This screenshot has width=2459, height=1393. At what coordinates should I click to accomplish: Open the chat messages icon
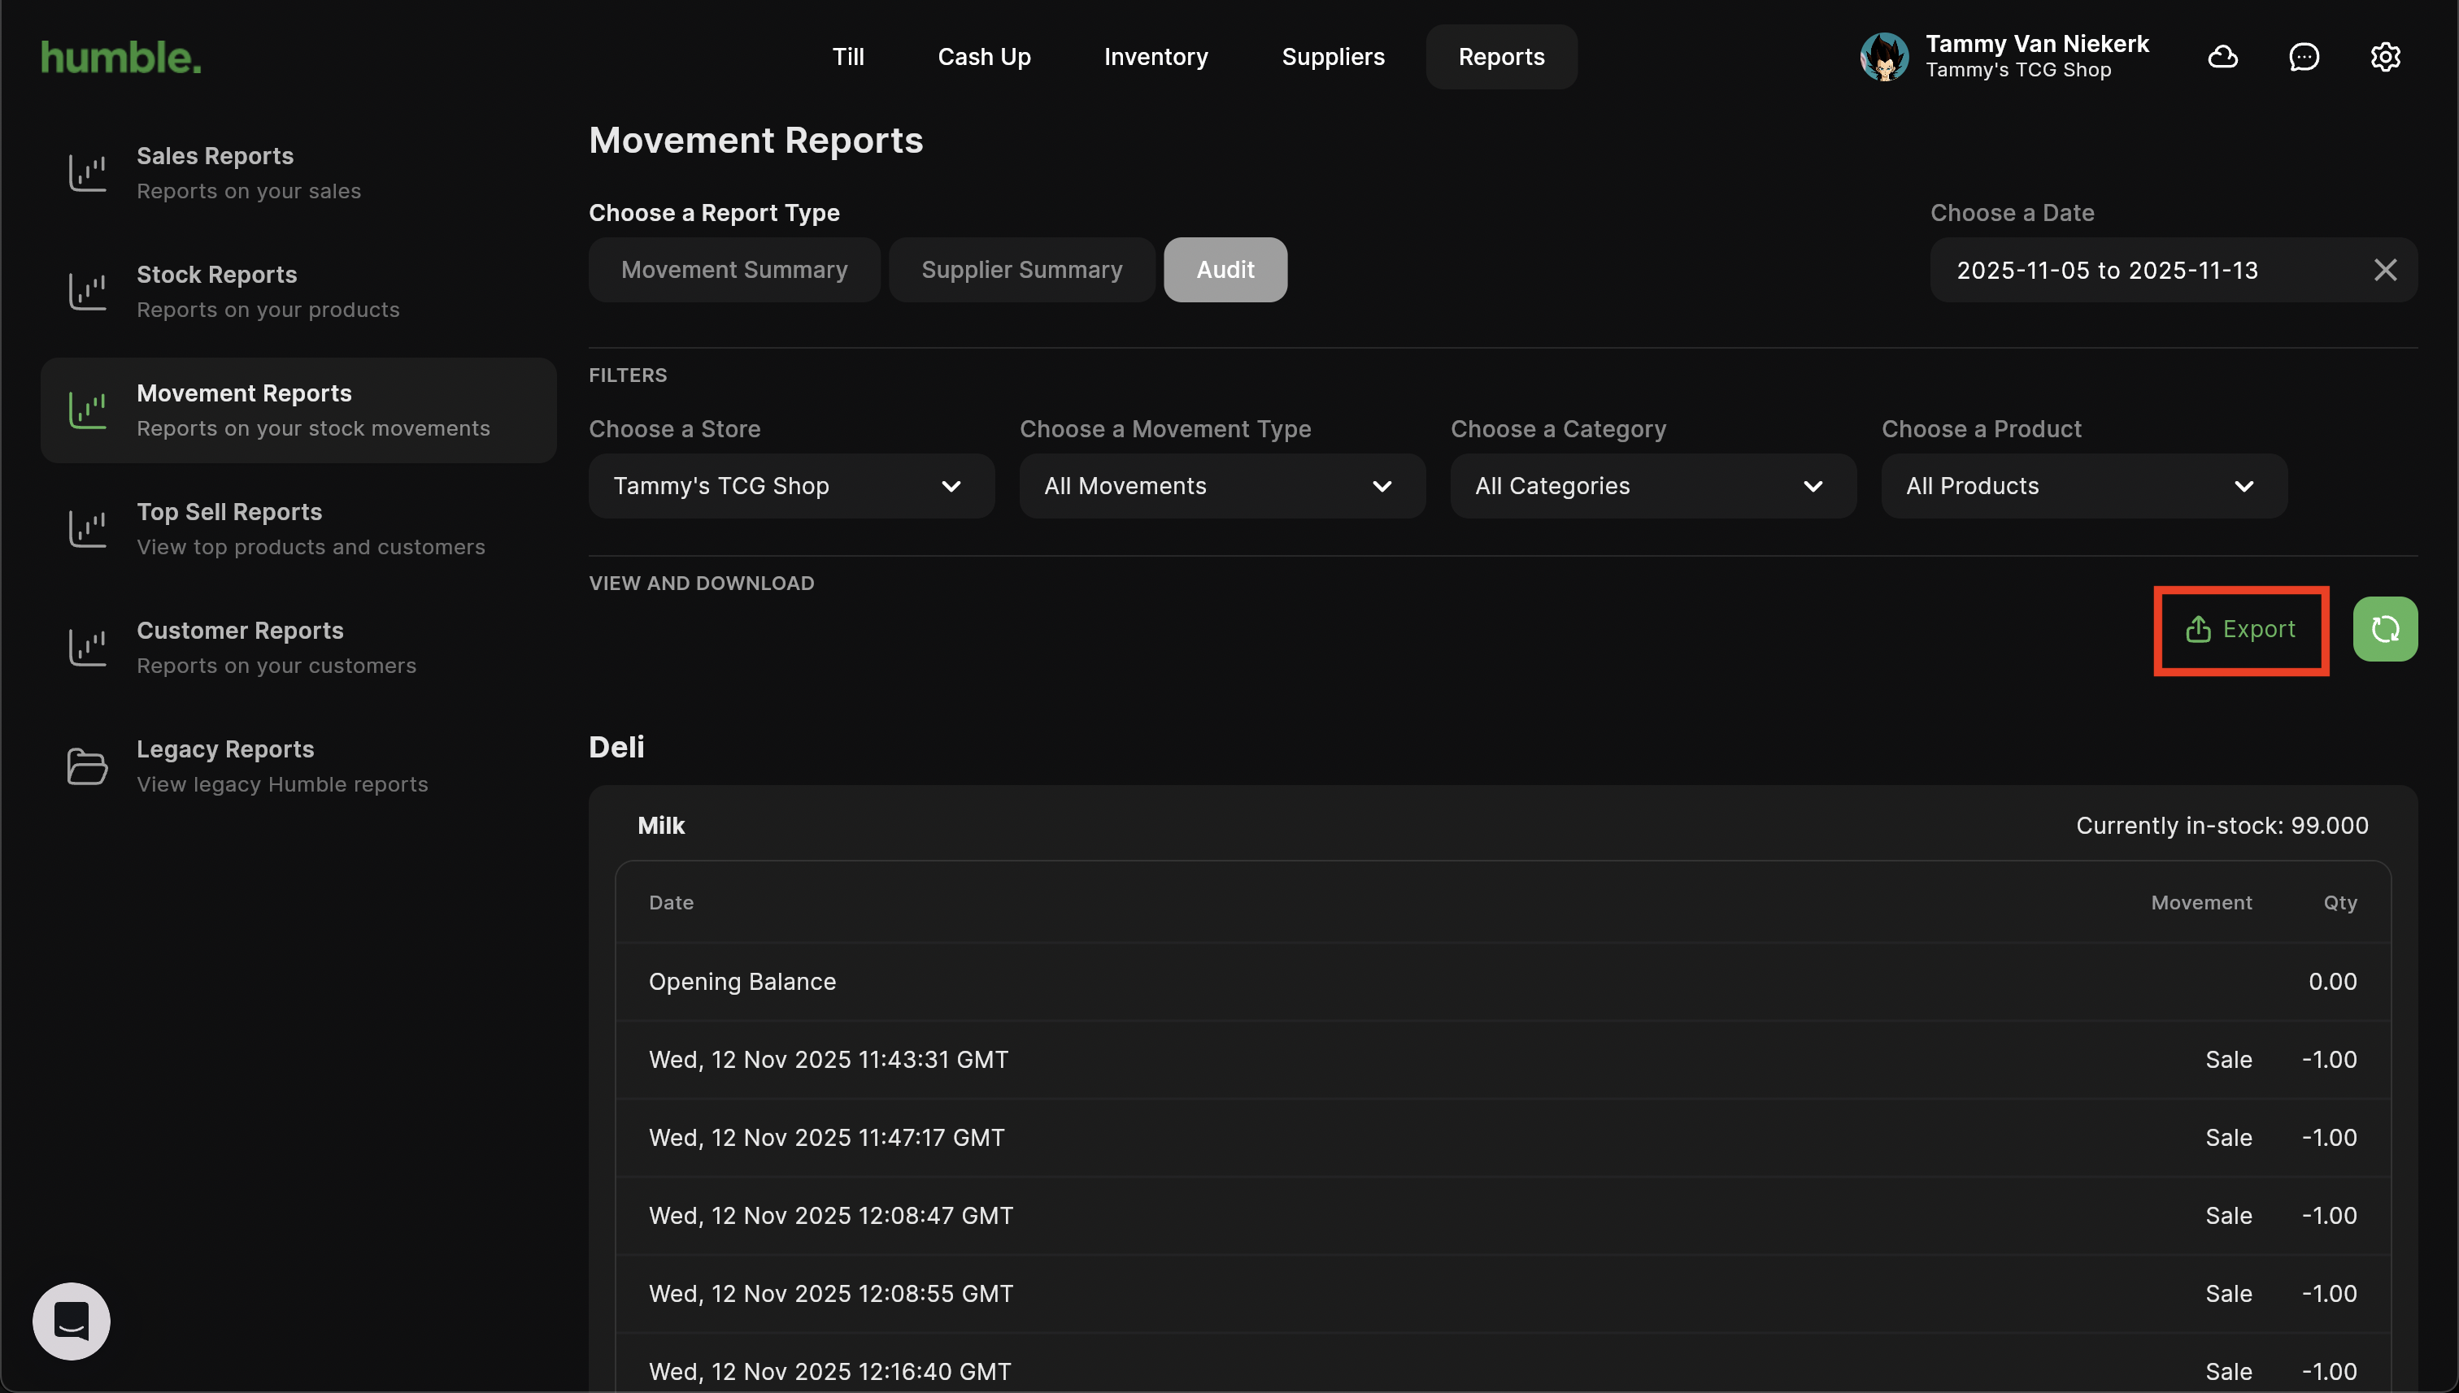[x=2303, y=58]
